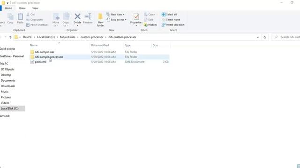
Task: Click the pom.xml file icon
Action: pyautogui.click(x=32, y=62)
